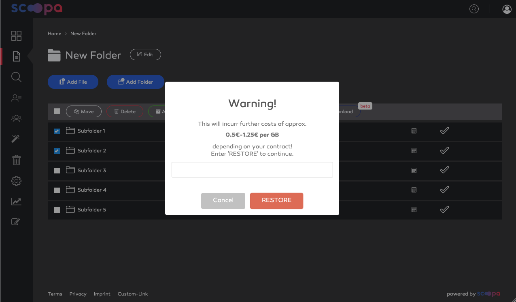Viewport: 516px width, 302px height.
Task: Click the Edit button beside New Folder
Action: [x=145, y=55]
